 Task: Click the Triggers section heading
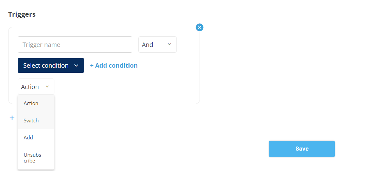[22, 14]
